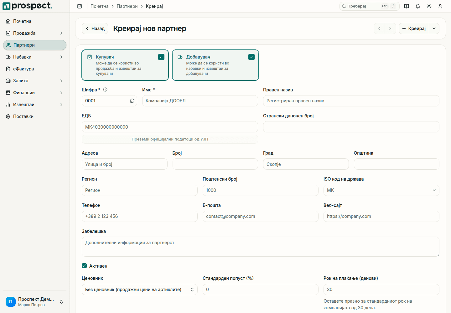
Task: Go to previous record arrow
Action: point(379,28)
